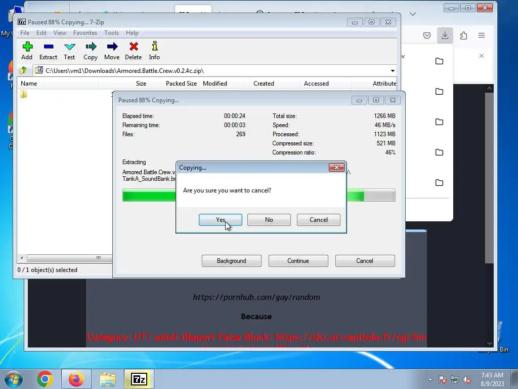Open the Firefox extensions puzzle icon

[463, 35]
